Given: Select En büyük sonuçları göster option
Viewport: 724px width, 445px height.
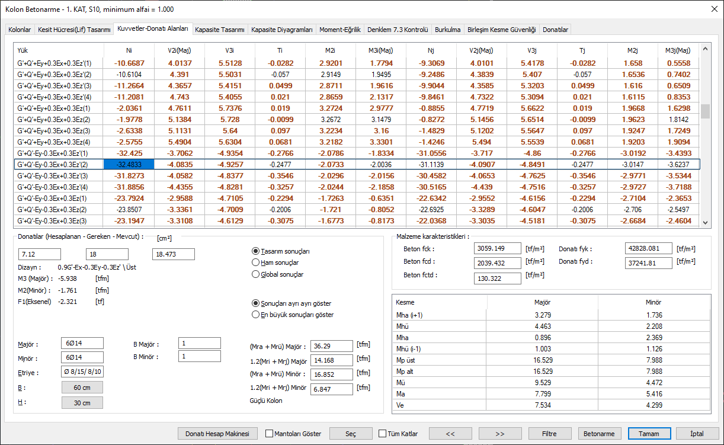Looking at the screenshot, I should (256, 315).
